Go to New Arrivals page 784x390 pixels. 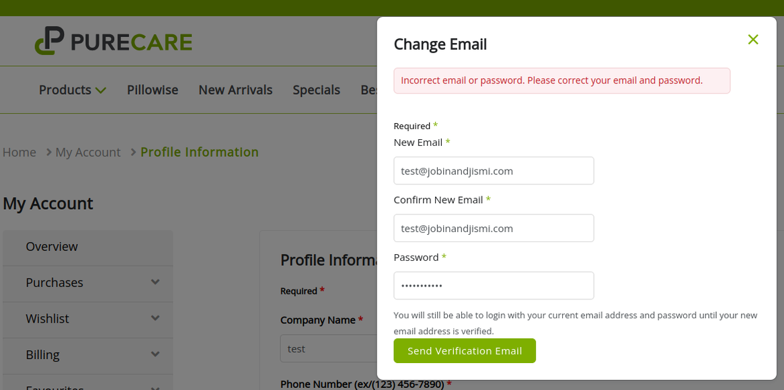[x=235, y=90]
